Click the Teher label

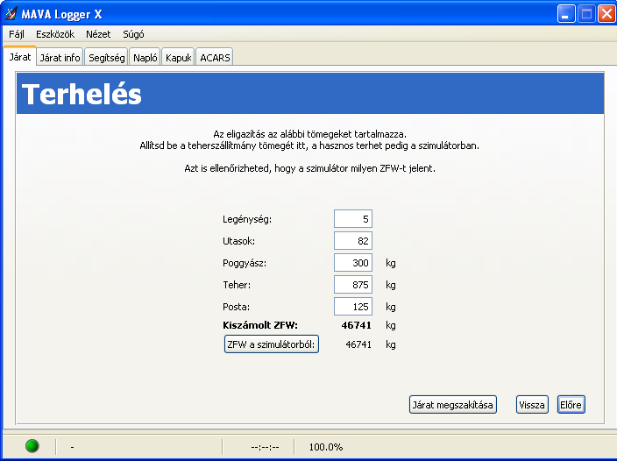[x=237, y=285]
